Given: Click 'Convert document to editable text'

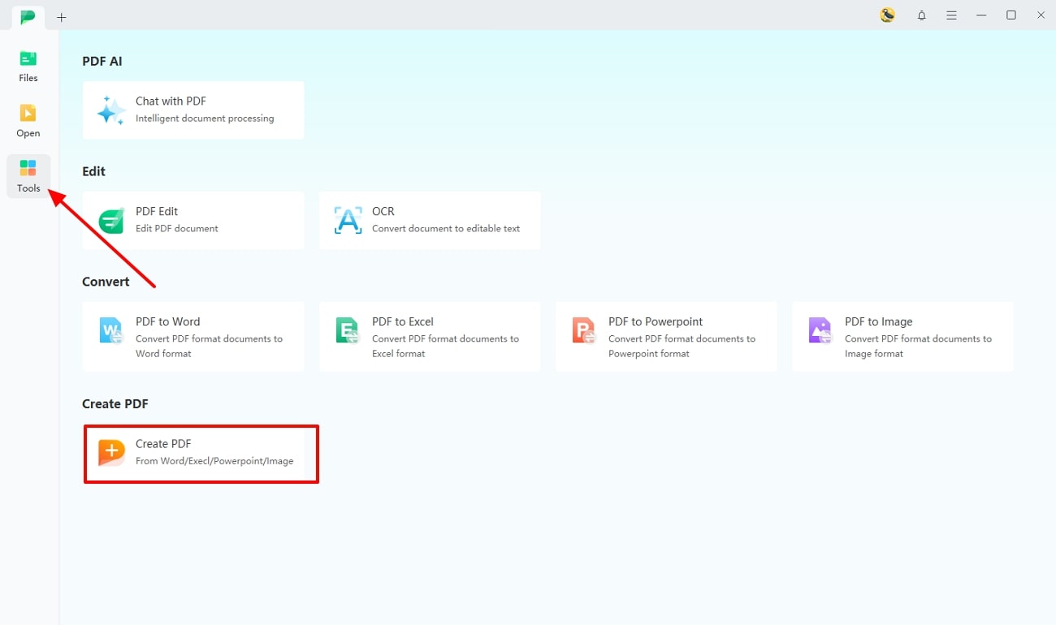Looking at the screenshot, I should click(x=446, y=229).
